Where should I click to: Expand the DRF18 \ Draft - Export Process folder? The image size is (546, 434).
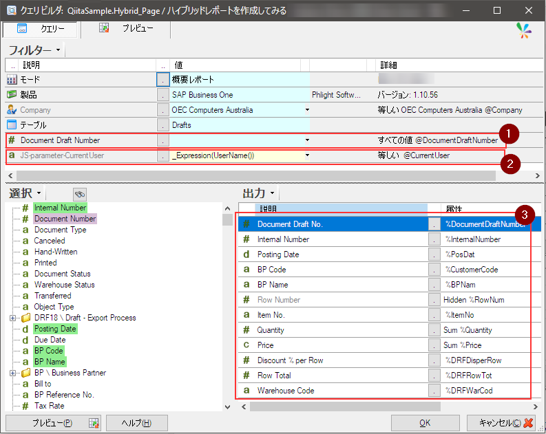click(x=12, y=318)
